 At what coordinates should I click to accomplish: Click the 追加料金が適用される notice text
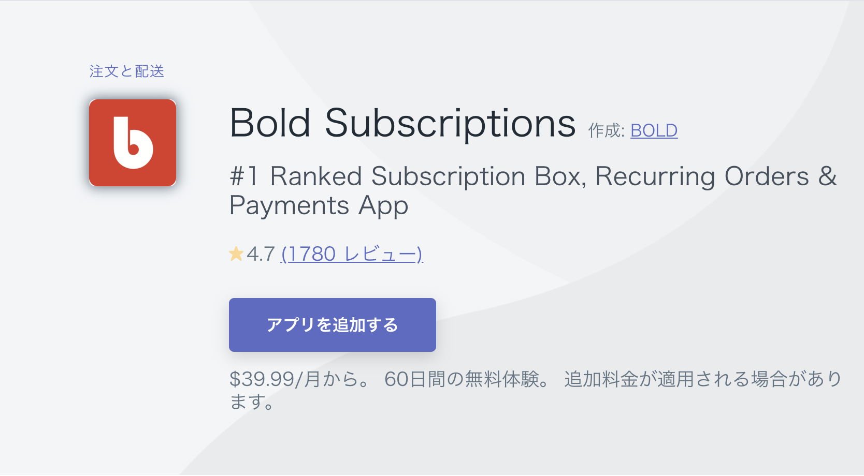pos(656,379)
